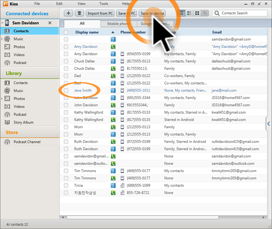
Task: Expand the right side panel arrow
Action: pyautogui.click(x=269, y=124)
